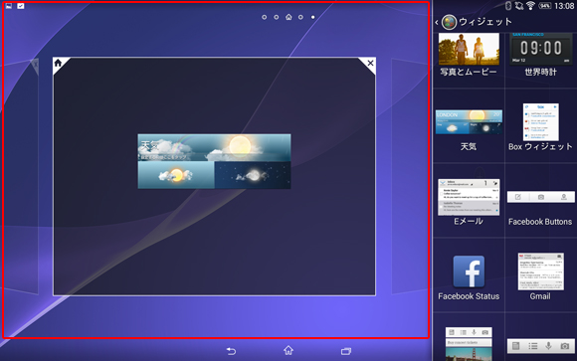Open the picture notification icon in status bar
Image resolution: width=577 pixels, height=361 pixels.
coord(9,6)
